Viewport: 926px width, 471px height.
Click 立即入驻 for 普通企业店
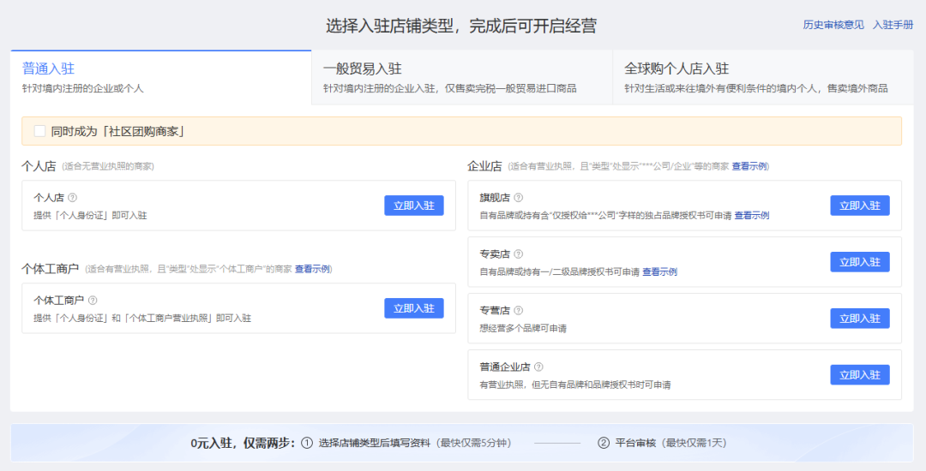860,375
